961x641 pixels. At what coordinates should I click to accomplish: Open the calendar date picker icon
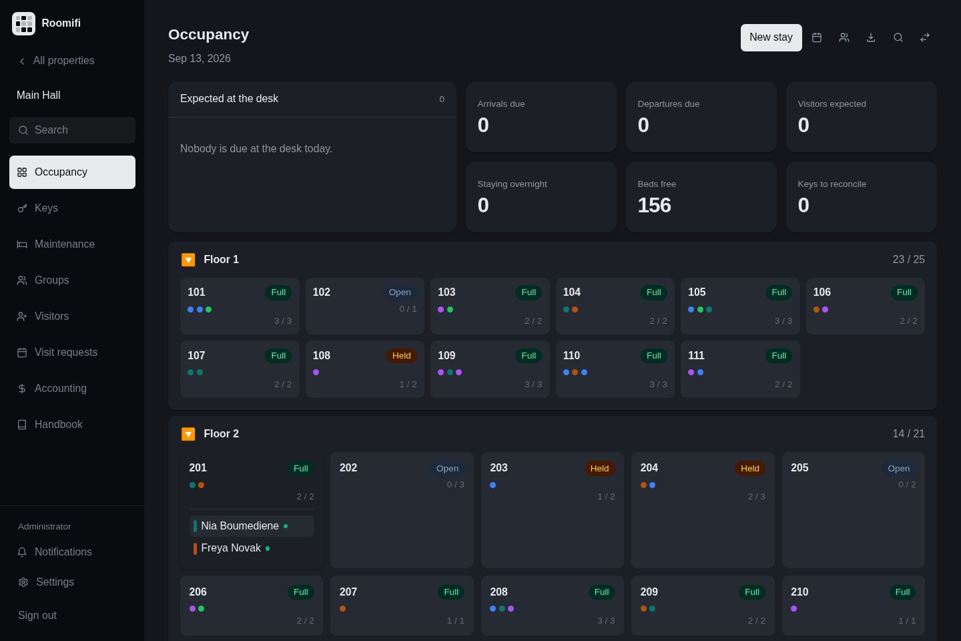coord(817,37)
